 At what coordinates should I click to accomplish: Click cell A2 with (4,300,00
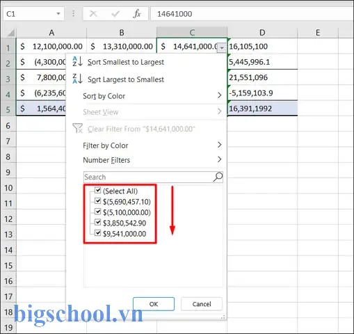click(x=41, y=62)
